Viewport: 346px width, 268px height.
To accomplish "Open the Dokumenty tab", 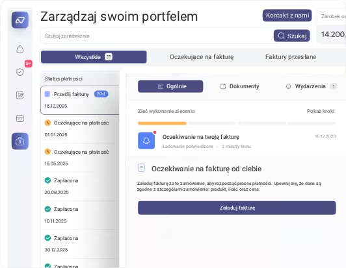I will 240,86.
